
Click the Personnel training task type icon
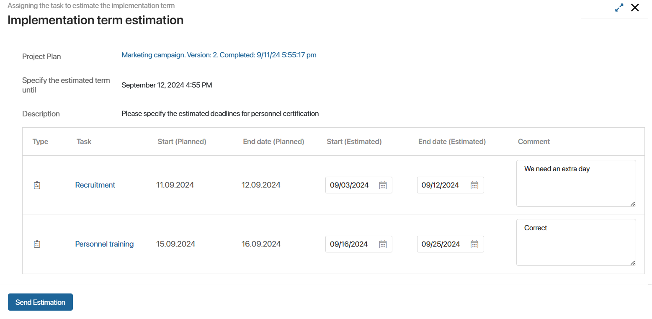tap(37, 244)
